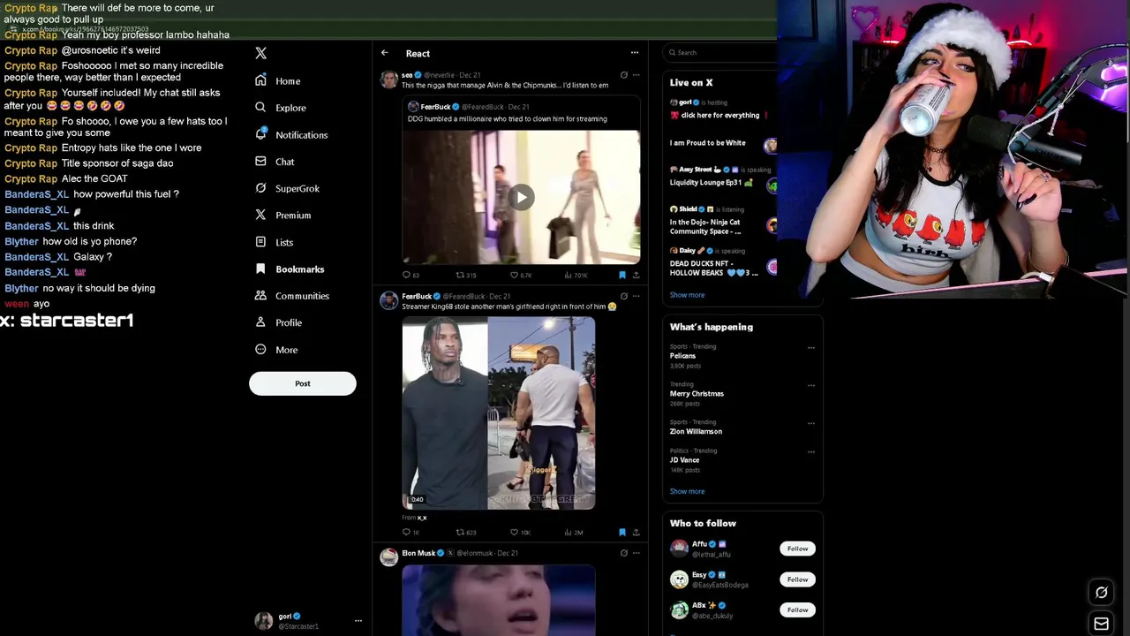
Task: Reply to FearBuck post with 1K replies
Action: point(411,532)
